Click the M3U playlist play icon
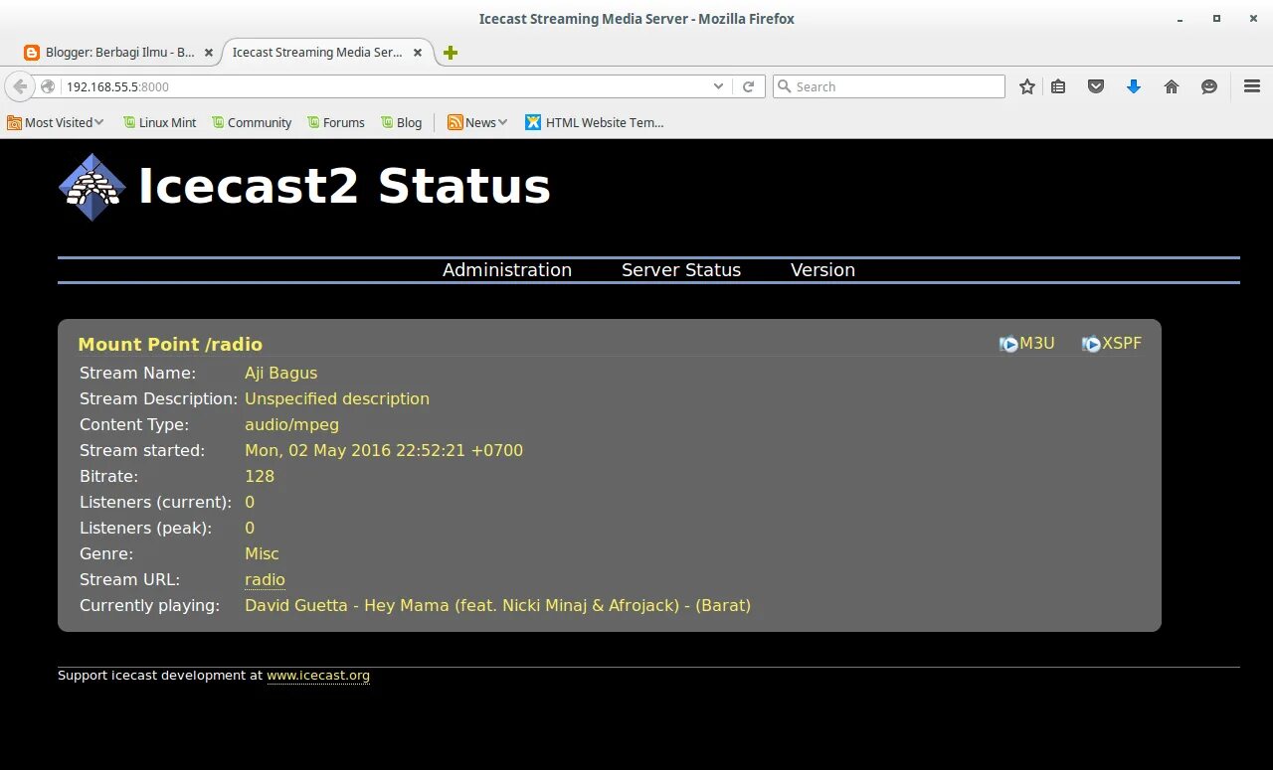This screenshot has height=770, width=1273. (1008, 344)
